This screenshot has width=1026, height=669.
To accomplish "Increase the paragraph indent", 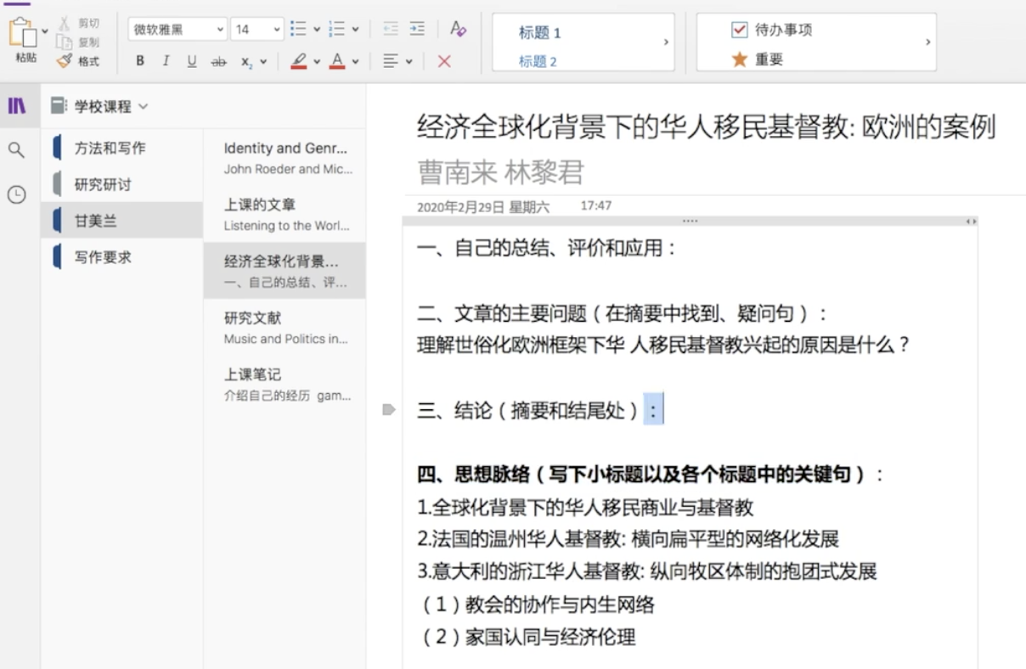I will tap(416, 29).
